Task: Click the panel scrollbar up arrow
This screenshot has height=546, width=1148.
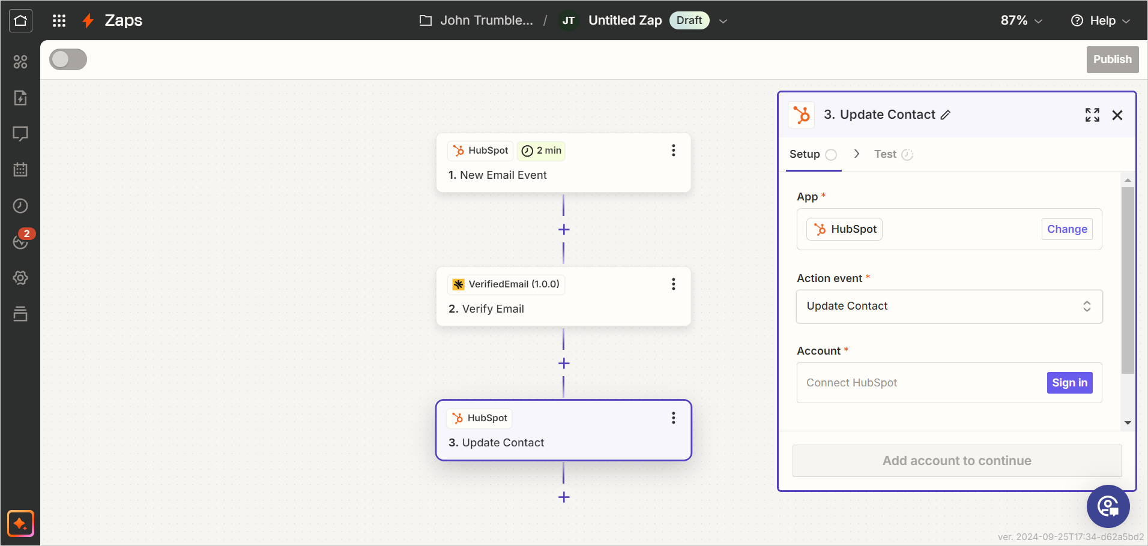Action: tap(1128, 180)
